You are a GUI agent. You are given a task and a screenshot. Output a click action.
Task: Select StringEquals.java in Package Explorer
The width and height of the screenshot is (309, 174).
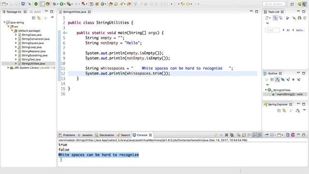(x=33, y=43)
